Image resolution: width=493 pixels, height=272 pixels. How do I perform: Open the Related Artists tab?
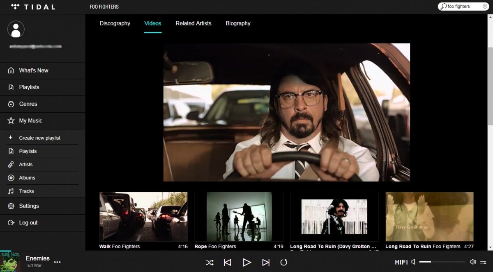point(194,23)
